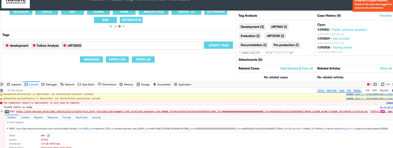This screenshot has height=148, width=393.
Task: Open the Network tab
Action: coord(67,84)
